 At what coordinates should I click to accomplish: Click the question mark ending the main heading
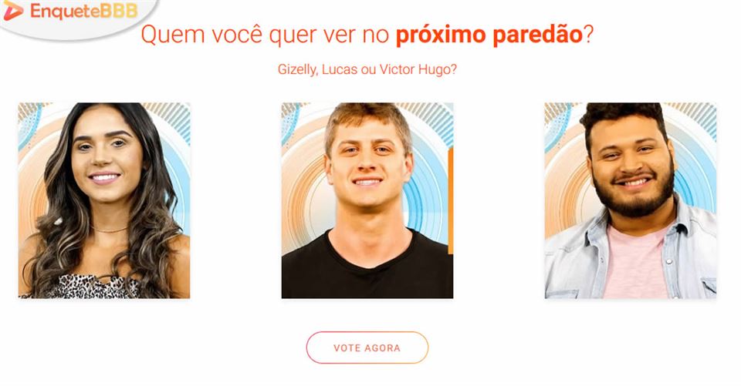(588, 35)
